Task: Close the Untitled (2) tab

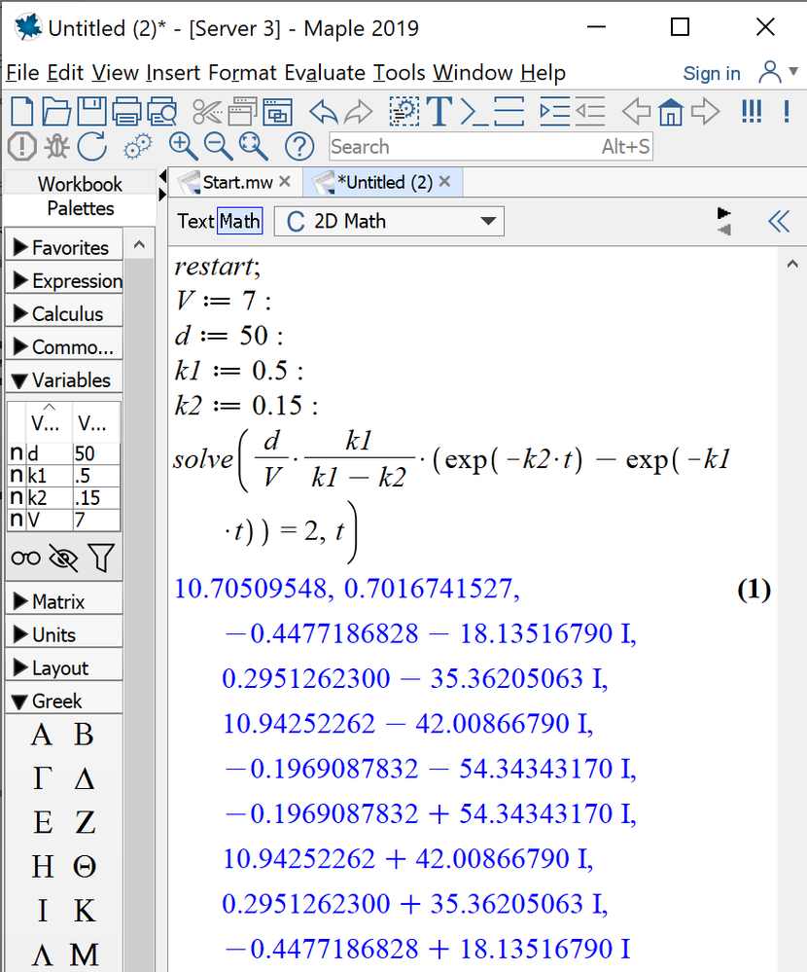Action: click(444, 182)
